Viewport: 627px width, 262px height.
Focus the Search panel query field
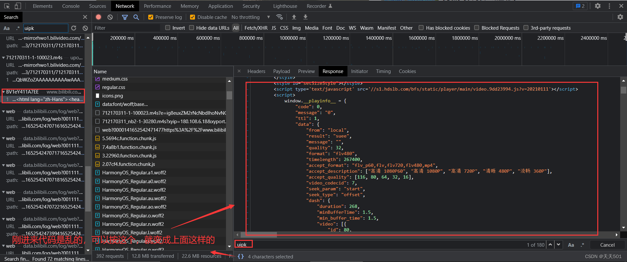(46, 28)
